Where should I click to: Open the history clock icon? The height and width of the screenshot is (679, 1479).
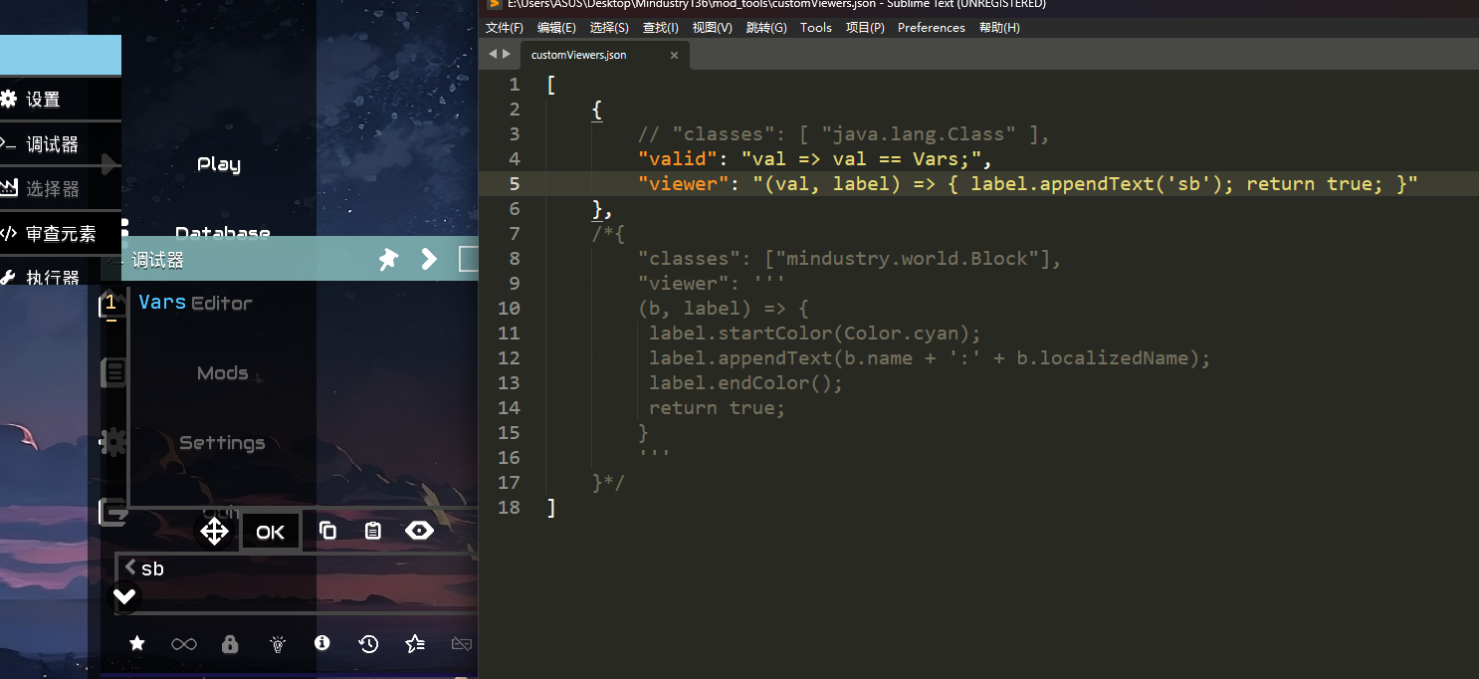(x=368, y=644)
